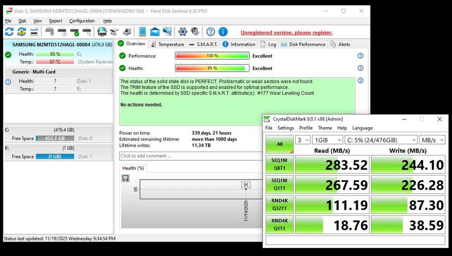
Task: Click the disk and computer toolbar icon
Action: (x=127, y=32)
